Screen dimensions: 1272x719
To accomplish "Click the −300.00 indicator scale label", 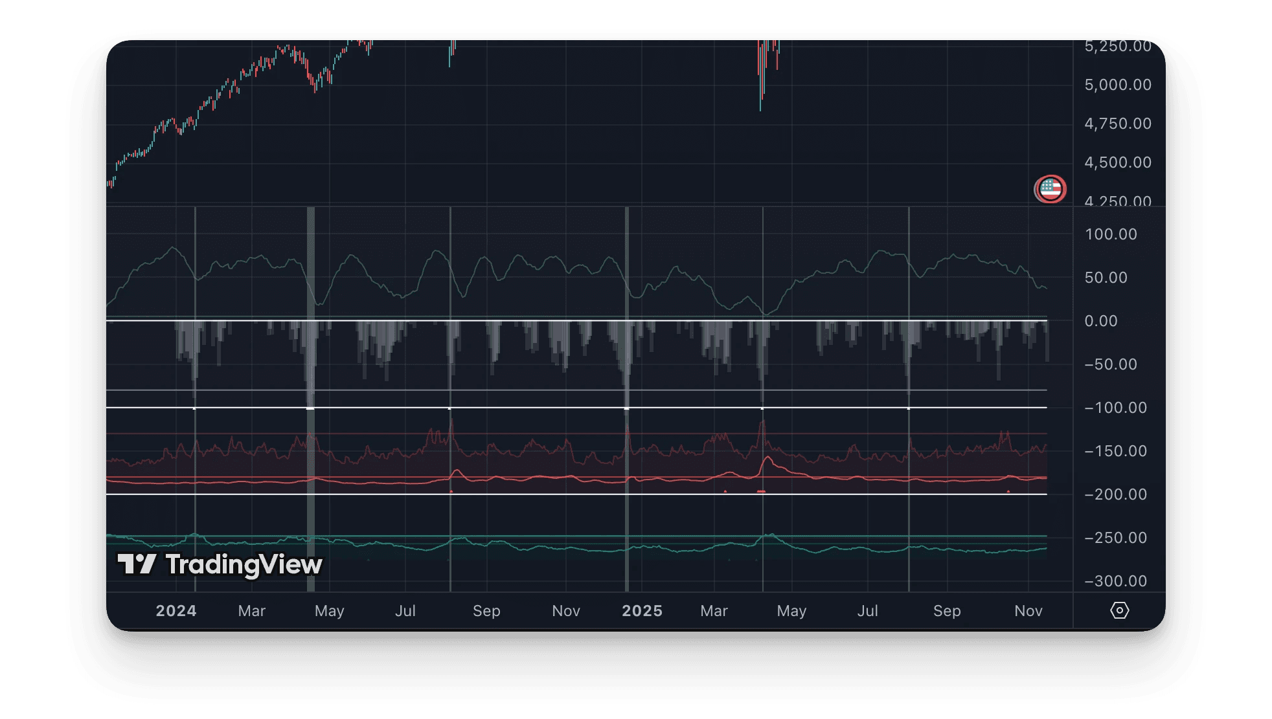I will (1115, 581).
